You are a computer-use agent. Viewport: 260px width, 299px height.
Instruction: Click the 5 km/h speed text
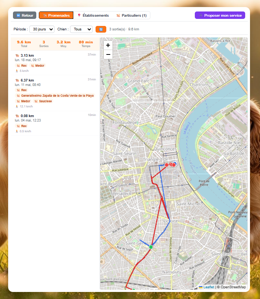[24, 71]
